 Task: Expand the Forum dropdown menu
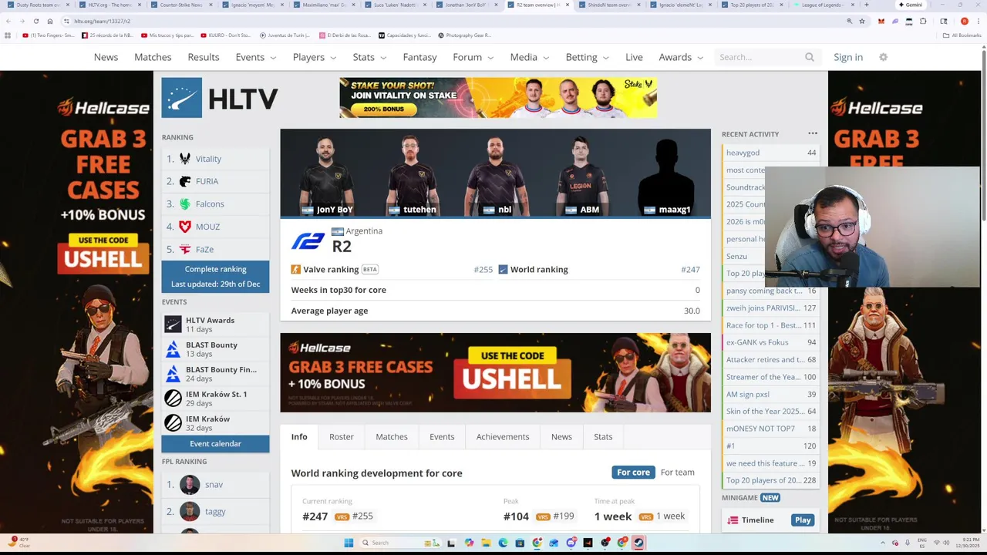tap(473, 57)
